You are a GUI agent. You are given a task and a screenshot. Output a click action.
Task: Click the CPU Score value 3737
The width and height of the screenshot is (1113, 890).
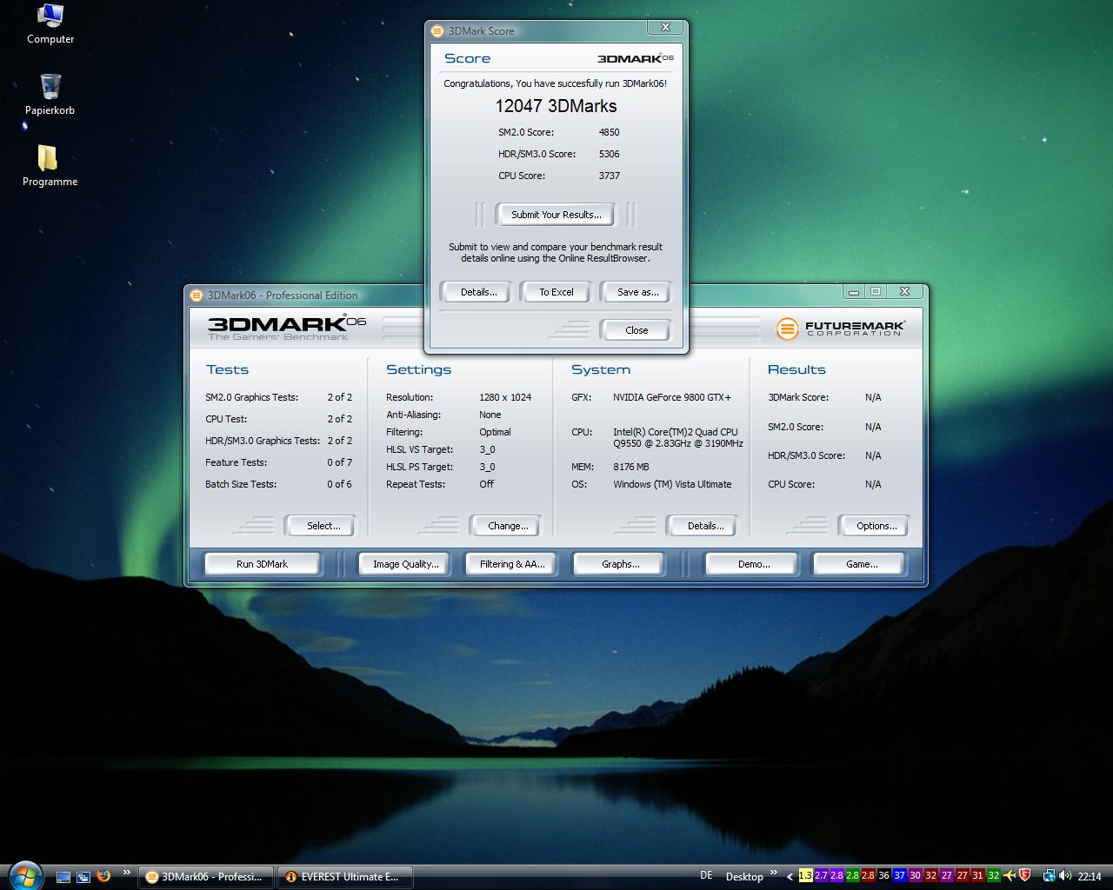pyautogui.click(x=609, y=176)
